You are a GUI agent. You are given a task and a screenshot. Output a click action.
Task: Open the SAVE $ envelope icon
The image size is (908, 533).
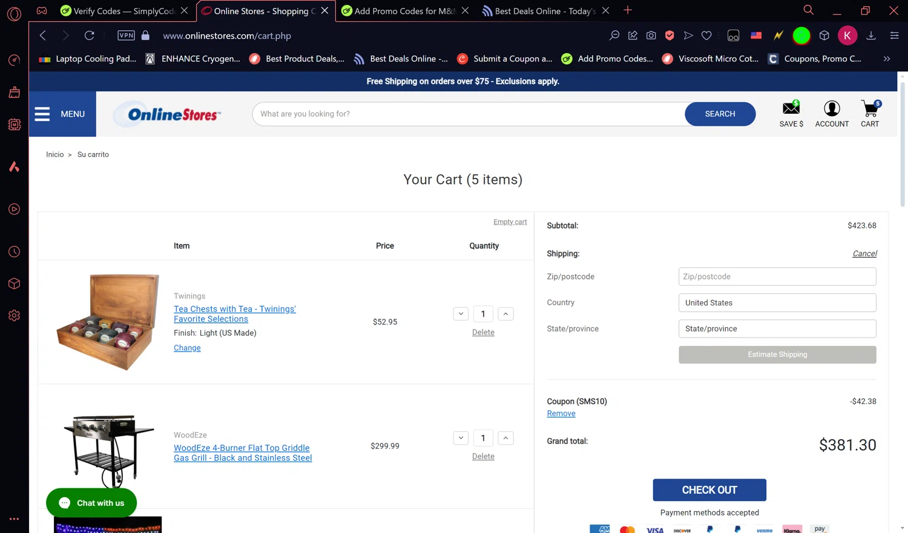tap(791, 114)
